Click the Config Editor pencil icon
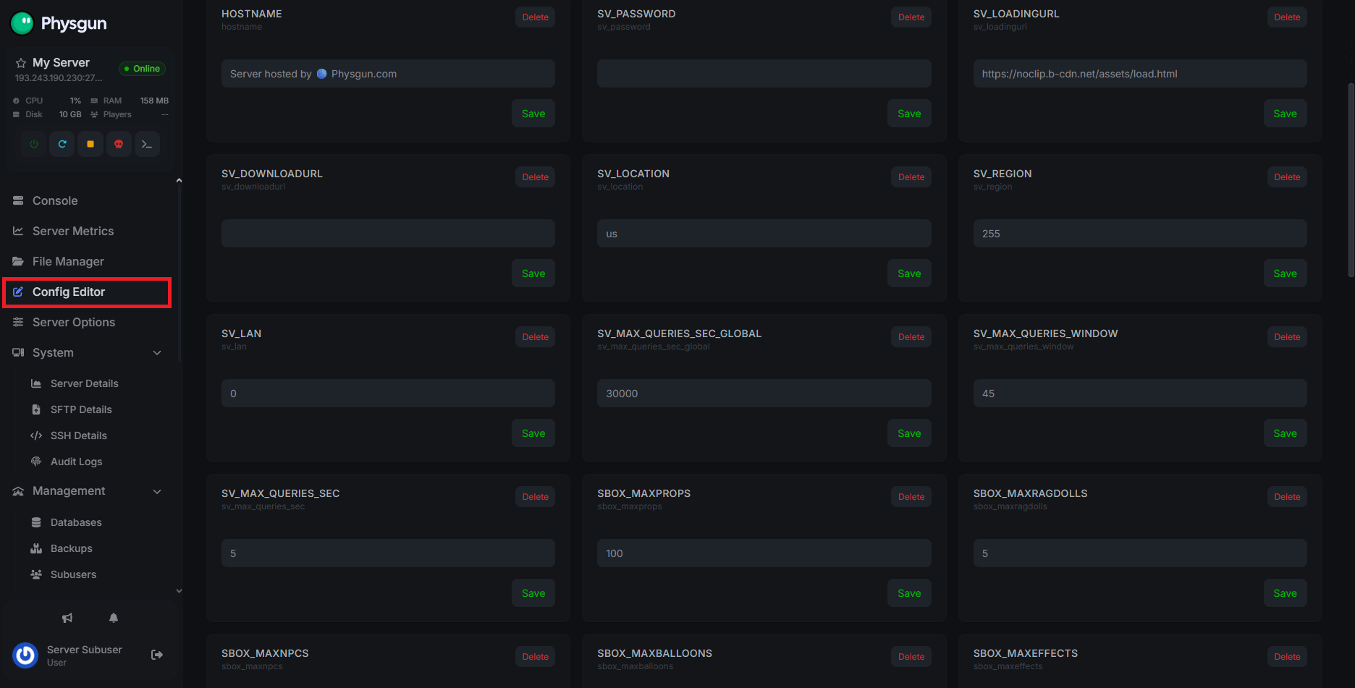Screen dimensions: 1355x688 click(18, 292)
